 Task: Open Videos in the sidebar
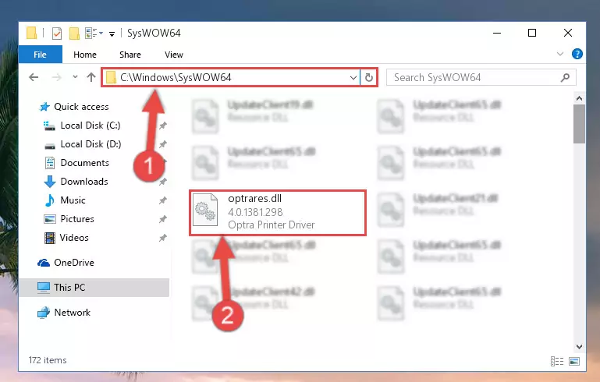coord(74,238)
